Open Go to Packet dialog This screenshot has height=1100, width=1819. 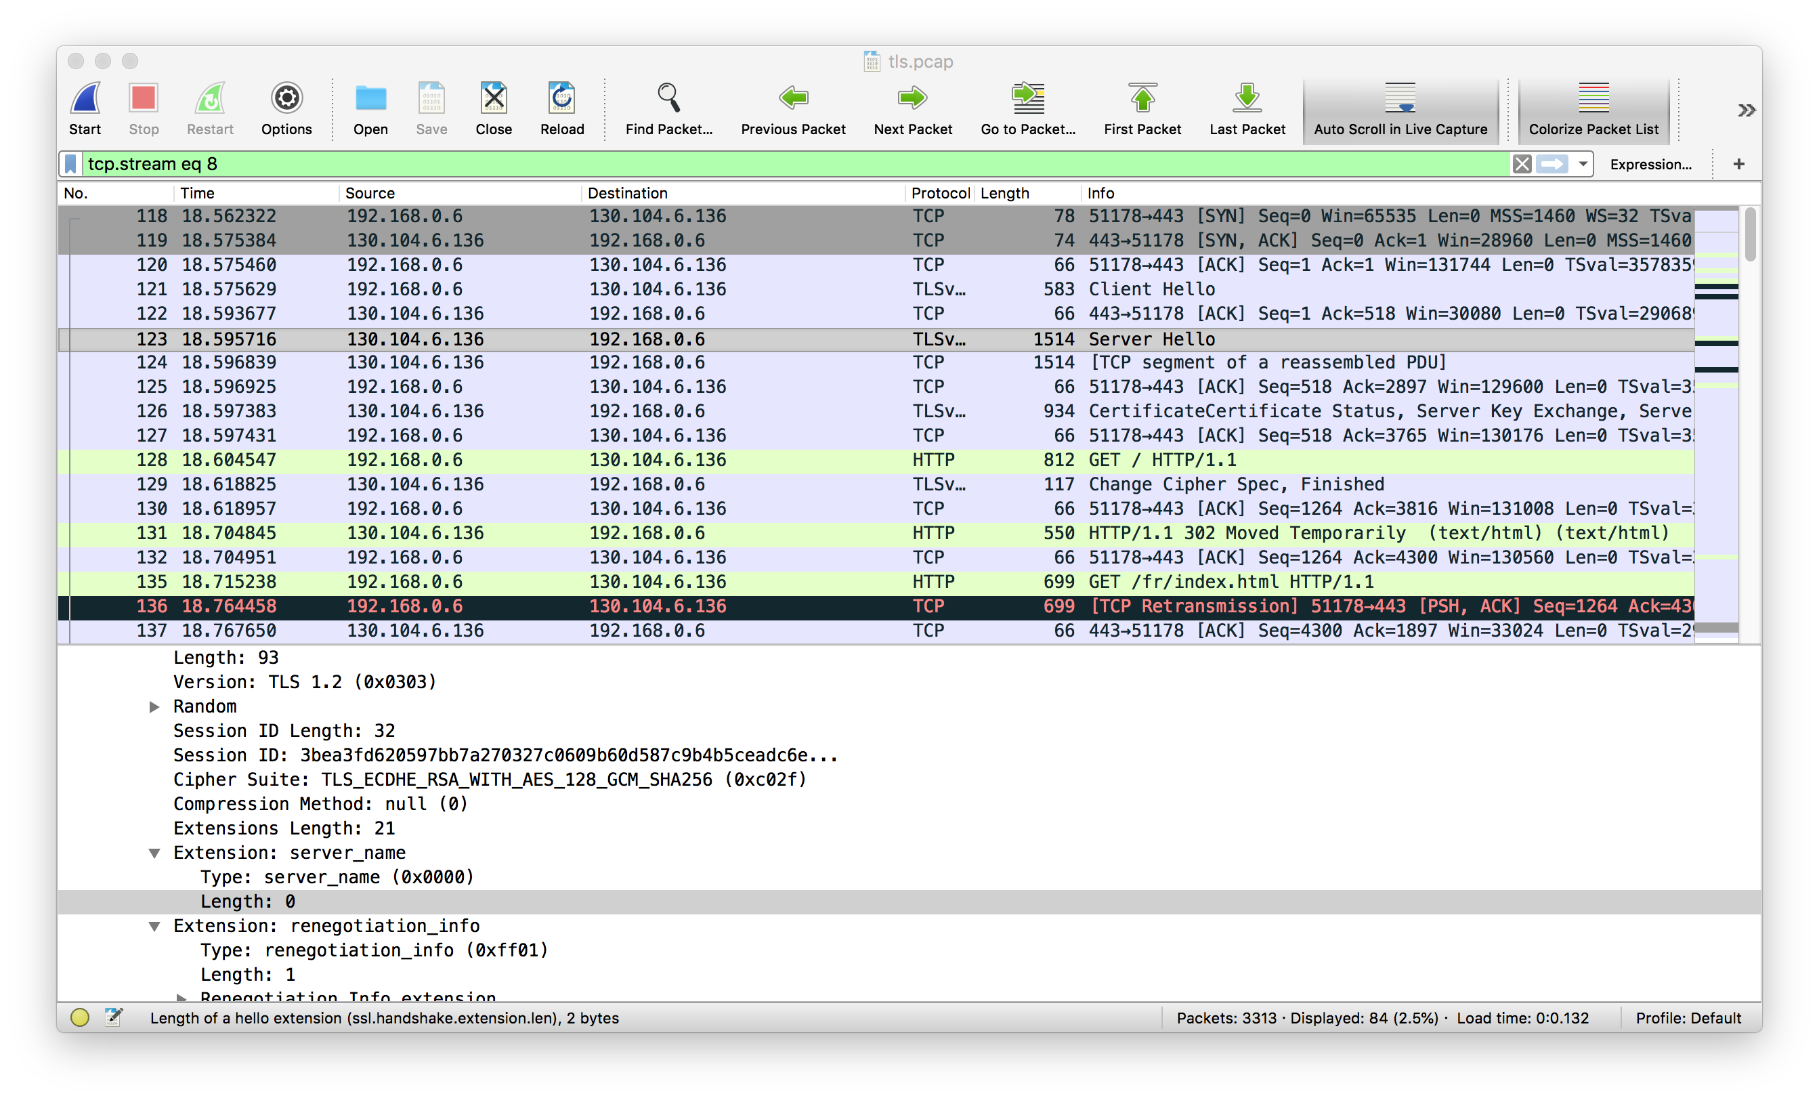[x=1027, y=98]
